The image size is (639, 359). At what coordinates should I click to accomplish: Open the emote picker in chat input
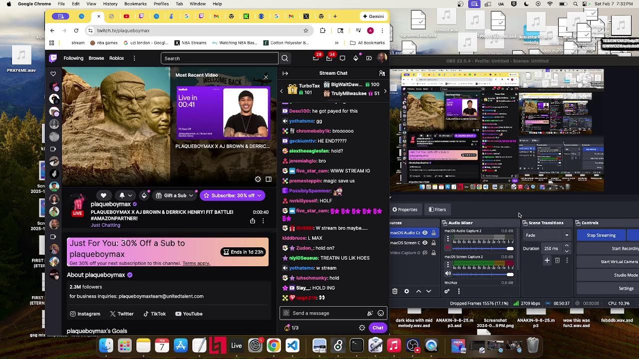[380, 313]
